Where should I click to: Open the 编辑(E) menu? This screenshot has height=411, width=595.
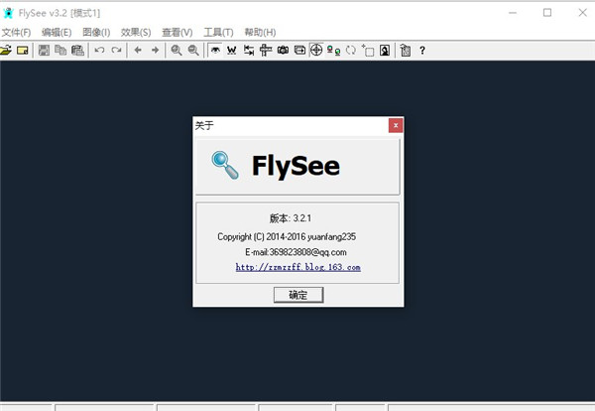click(57, 32)
